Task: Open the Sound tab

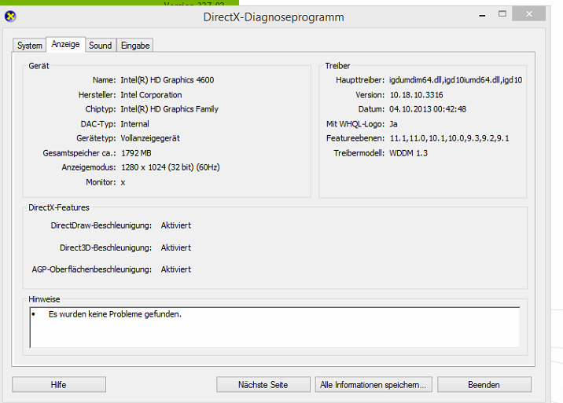Action: click(101, 46)
